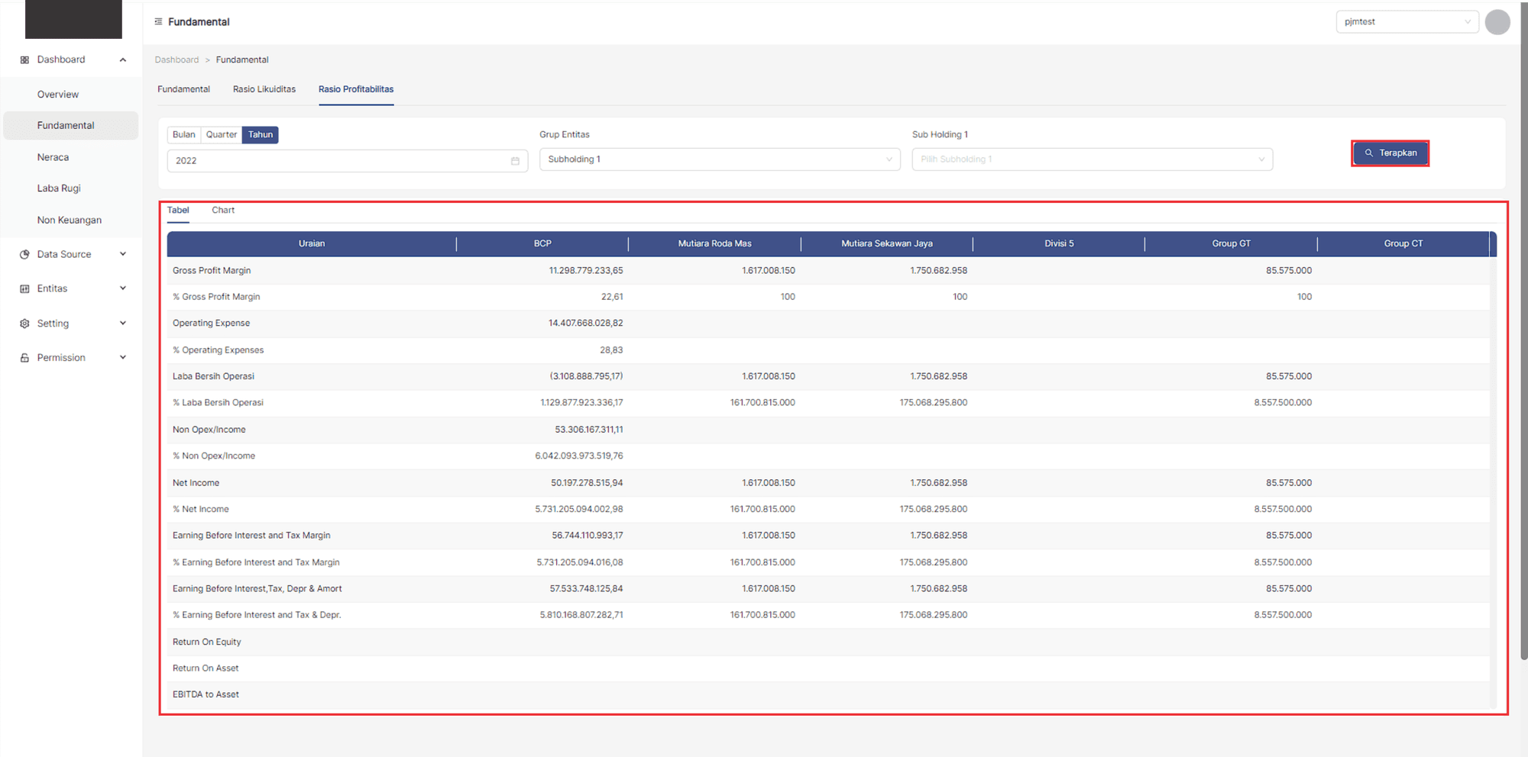Click the Setting gear icon in sidebar

[24, 324]
